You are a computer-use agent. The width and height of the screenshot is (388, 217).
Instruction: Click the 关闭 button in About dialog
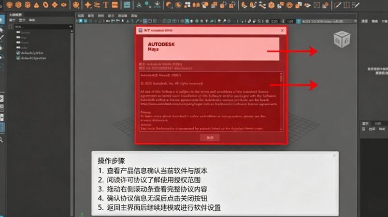[x=210, y=137]
